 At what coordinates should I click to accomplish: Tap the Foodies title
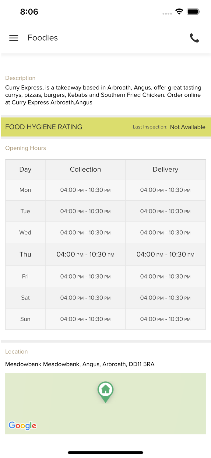pyautogui.click(x=43, y=38)
